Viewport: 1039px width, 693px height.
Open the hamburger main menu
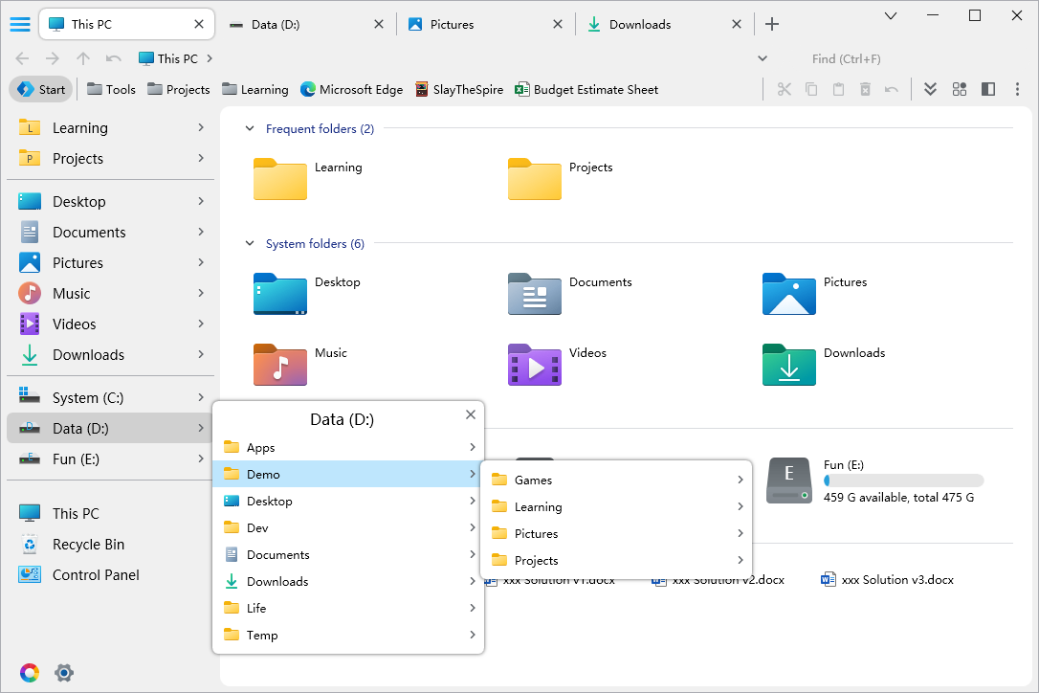19,25
